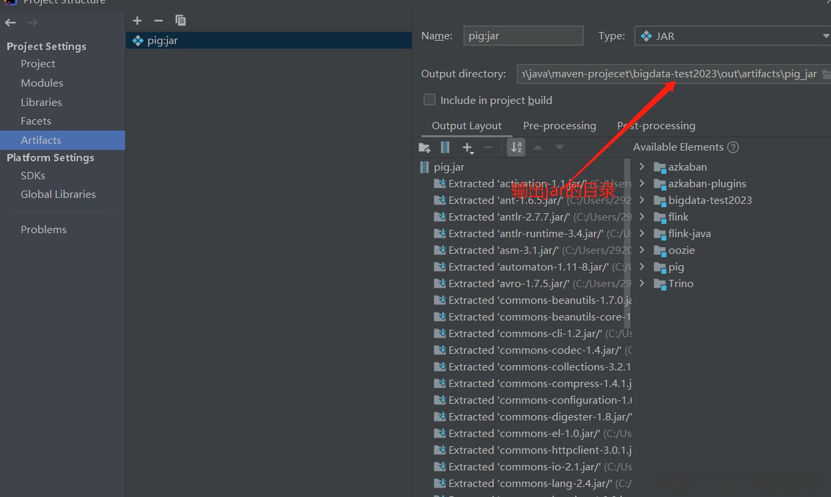Click the artifact Name input field
831x497 pixels.
pos(523,36)
